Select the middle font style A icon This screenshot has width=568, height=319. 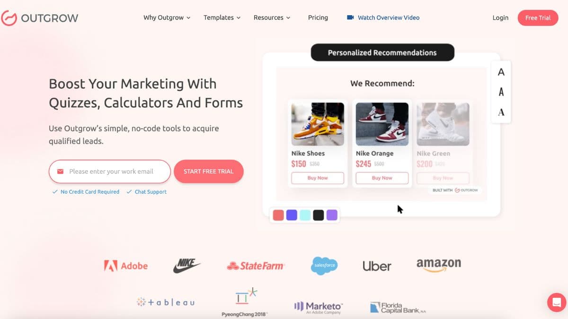click(501, 92)
